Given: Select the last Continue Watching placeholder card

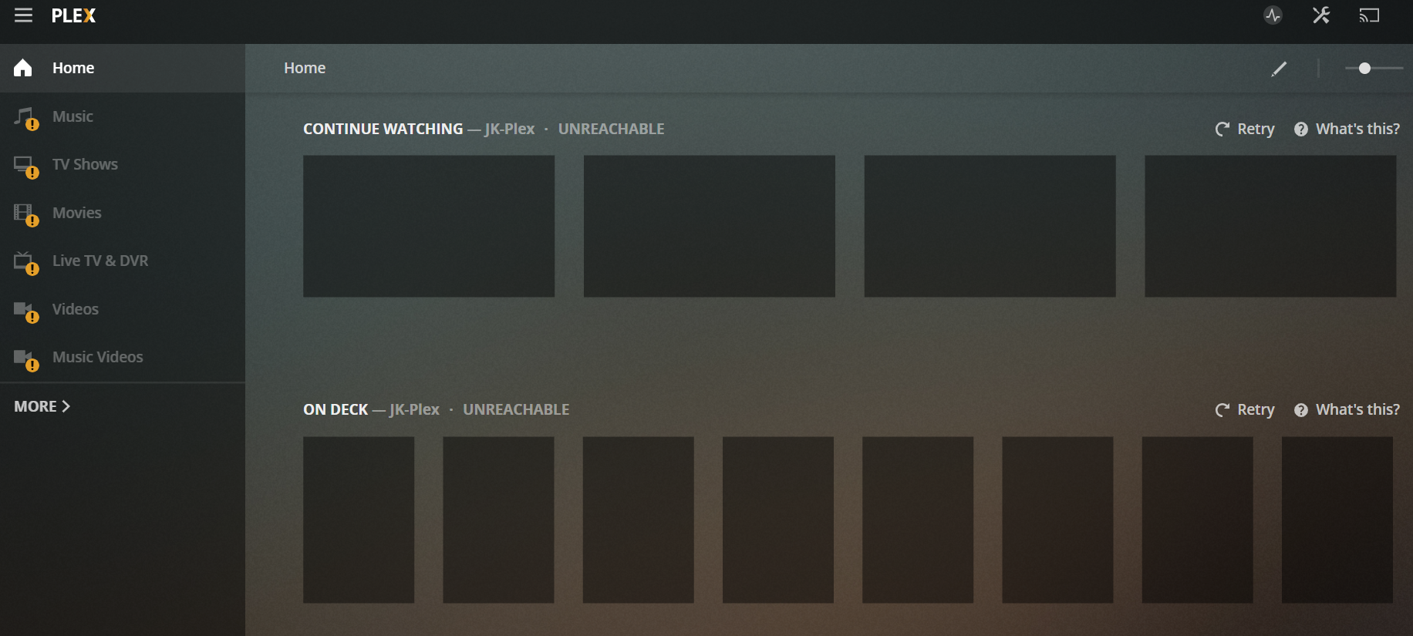Looking at the screenshot, I should tap(1270, 226).
